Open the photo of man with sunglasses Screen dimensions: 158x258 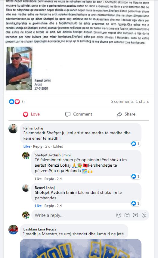point(19,68)
